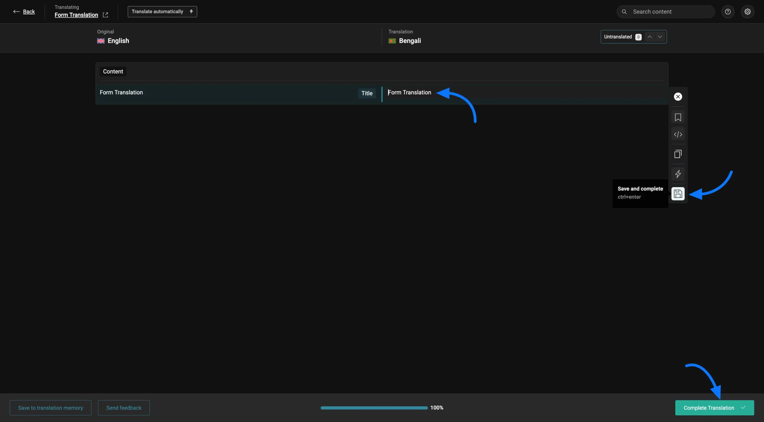Open the code view icon

coord(678,134)
